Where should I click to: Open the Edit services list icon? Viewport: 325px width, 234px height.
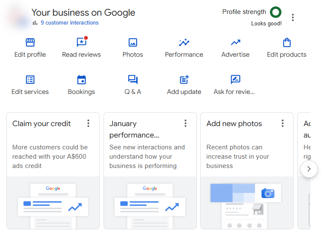[30, 80]
